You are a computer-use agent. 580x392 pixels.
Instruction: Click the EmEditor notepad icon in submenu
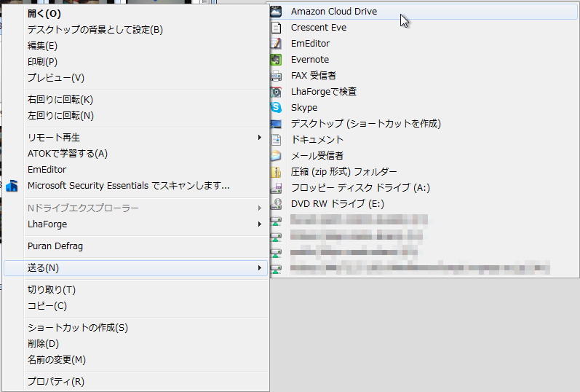coord(276,43)
